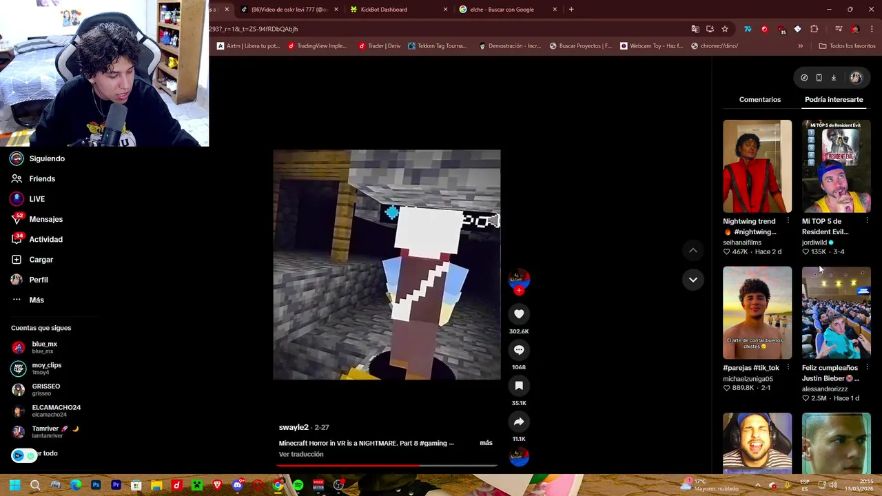Open Chrome translate page icon
Screen dimensions: 882x496
[695, 29]
